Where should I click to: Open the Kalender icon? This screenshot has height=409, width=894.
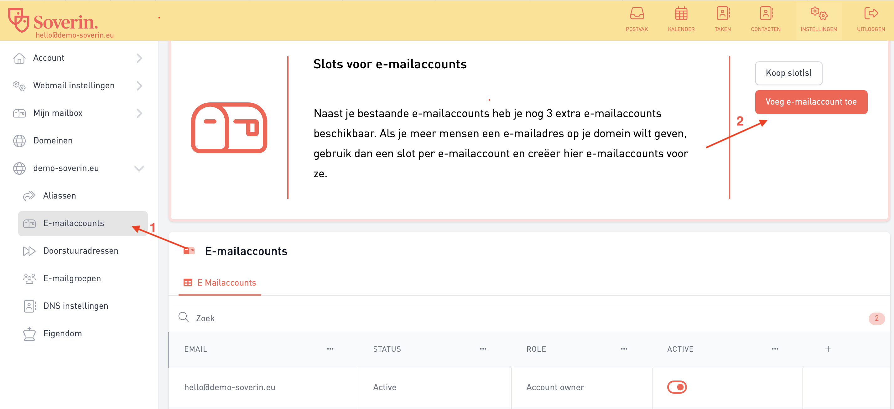(681, 14)
